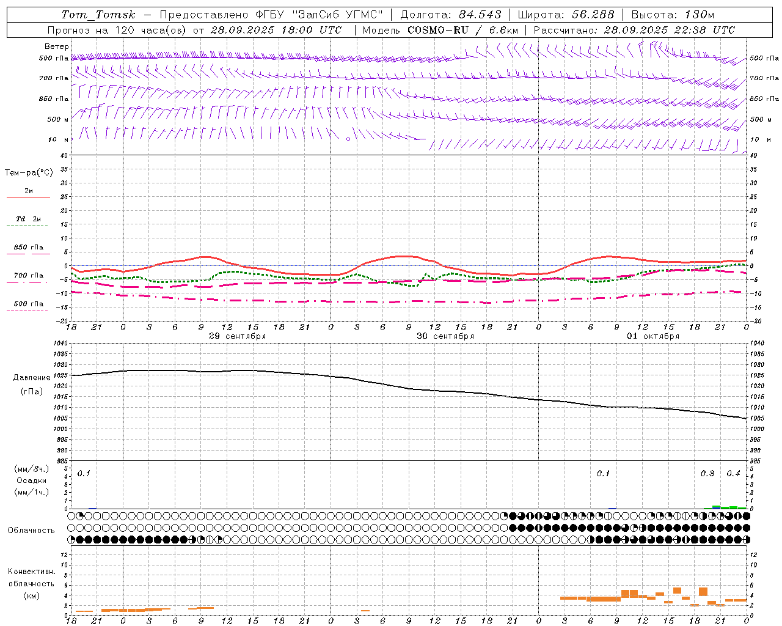Click the (мм/3ч.) precipitation unit label
782x626 pixels.
tap(32, 469)
